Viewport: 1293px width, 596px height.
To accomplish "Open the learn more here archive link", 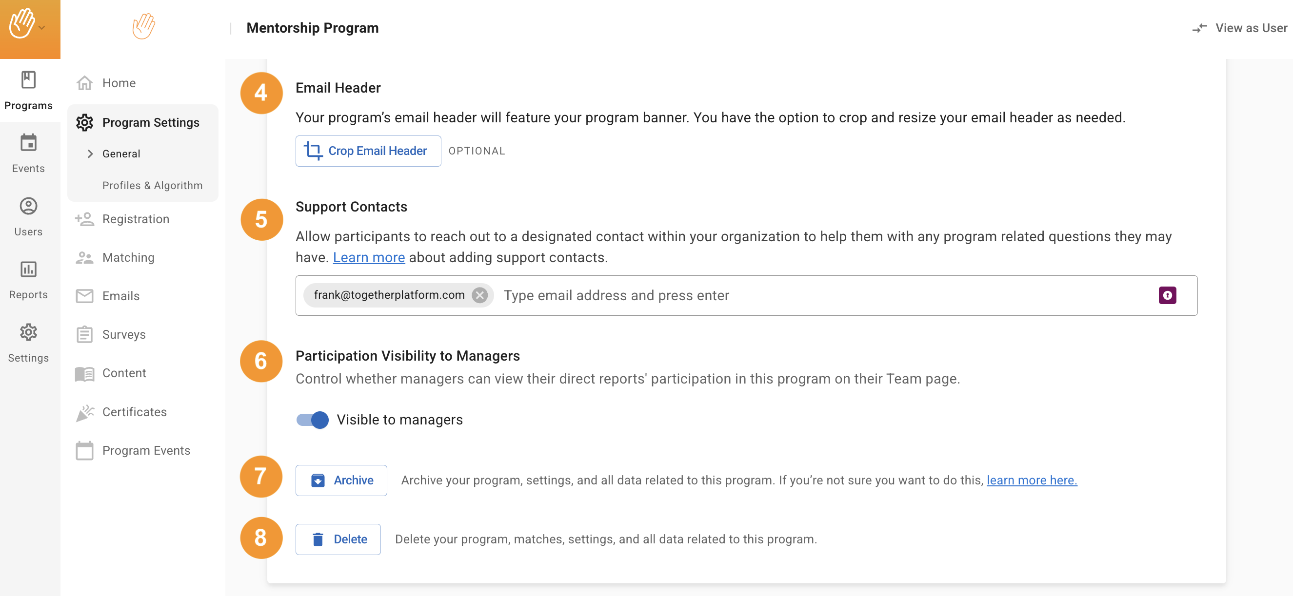I will pyautogui.click(x=1031, y=480).
